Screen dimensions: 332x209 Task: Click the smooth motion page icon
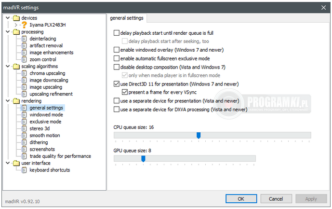(x=25, y=136)
